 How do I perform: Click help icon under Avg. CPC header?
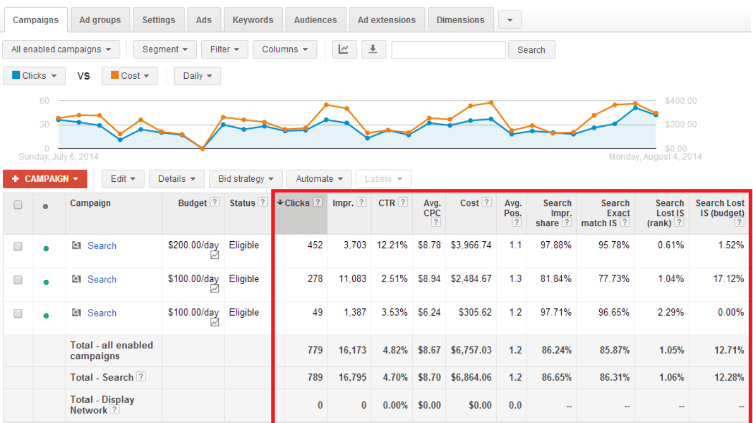[436, 223]
